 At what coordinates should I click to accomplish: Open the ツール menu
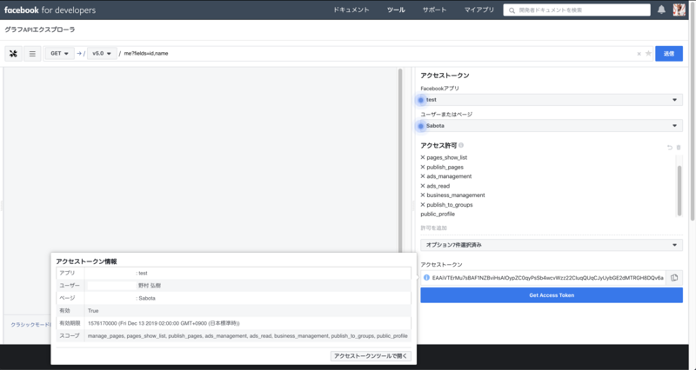pyautogui.click(x=396, y=10)
